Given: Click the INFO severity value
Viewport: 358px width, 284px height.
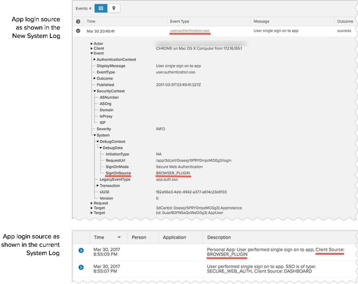Looking at the screenshot, I should (160, 129).
